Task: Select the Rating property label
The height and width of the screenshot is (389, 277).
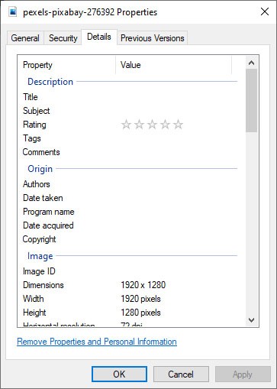Action: pos(34,125)
